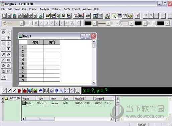Image resolution: width=172 pixels, height=126 pixels.
Task: Select the Screen Reader crosshair tool
Action: coord(9,38)
